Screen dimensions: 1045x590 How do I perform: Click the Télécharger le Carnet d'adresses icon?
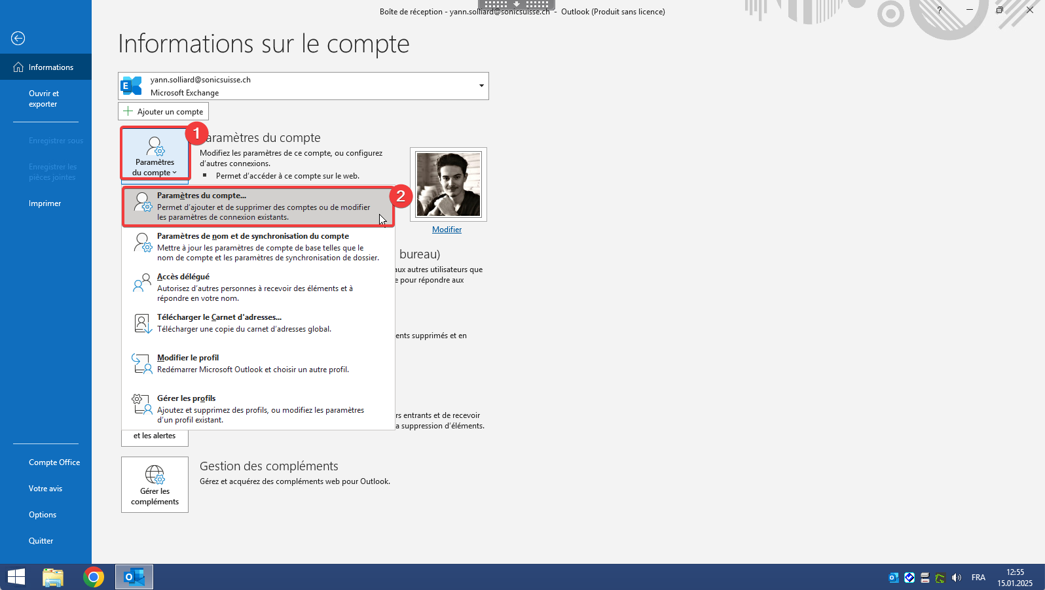click(142, 323)
